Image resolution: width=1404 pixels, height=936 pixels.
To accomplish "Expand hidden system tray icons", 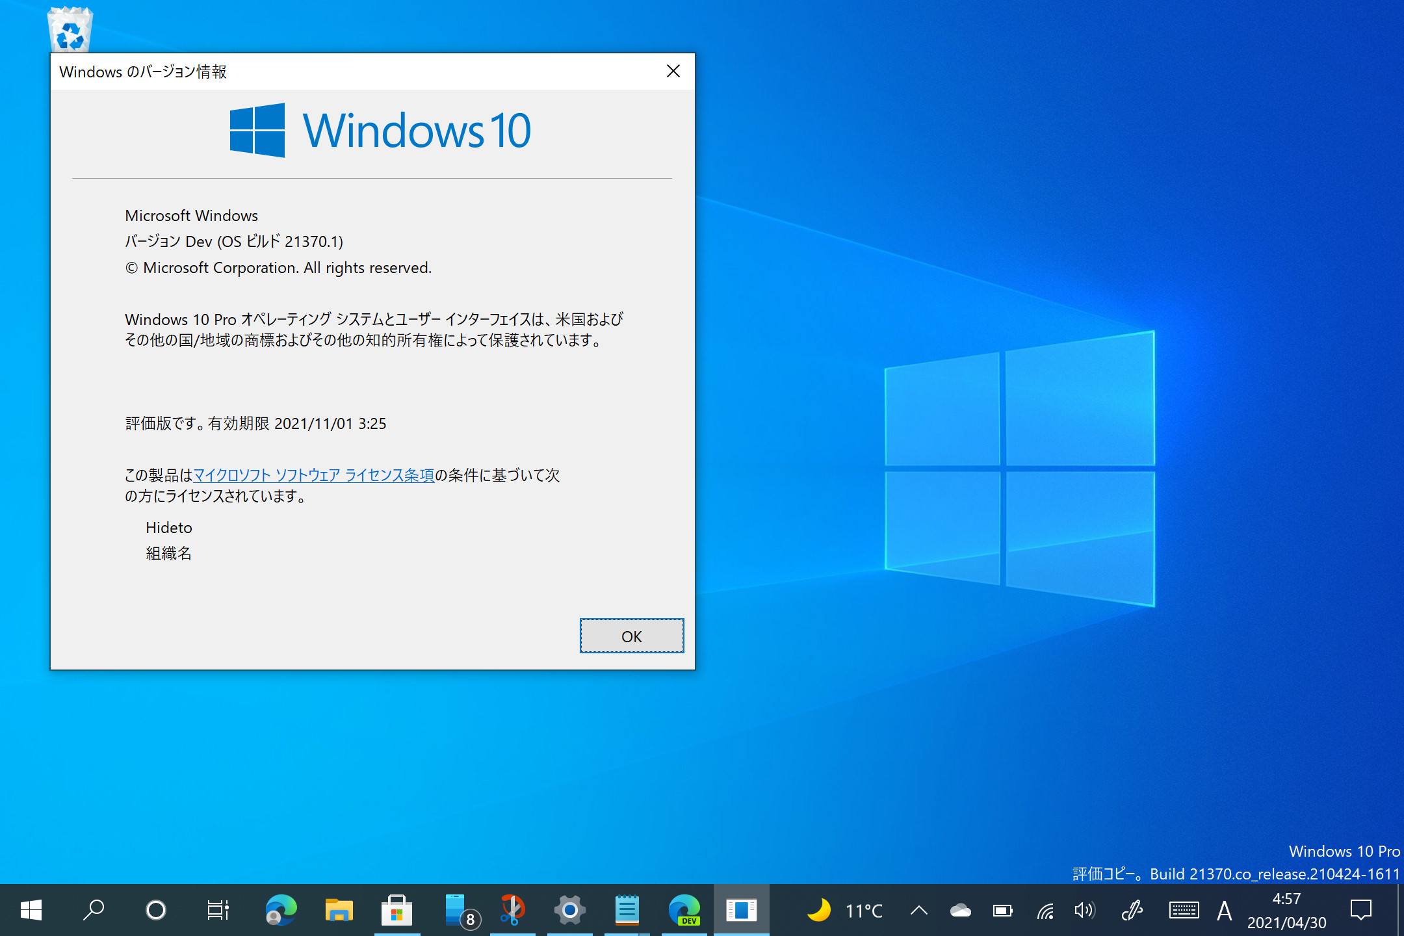I will pos(918,910).
